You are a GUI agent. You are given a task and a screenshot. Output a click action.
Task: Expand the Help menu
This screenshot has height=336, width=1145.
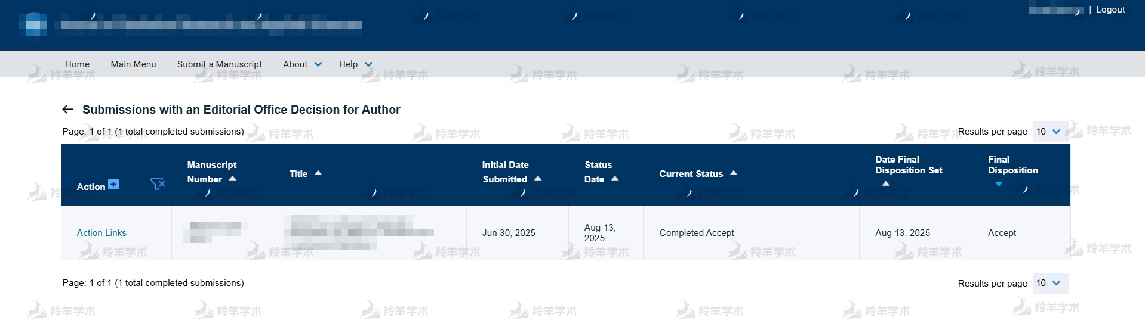355,64
